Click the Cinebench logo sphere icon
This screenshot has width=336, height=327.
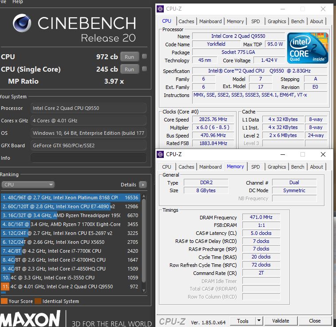pos(22,23)
